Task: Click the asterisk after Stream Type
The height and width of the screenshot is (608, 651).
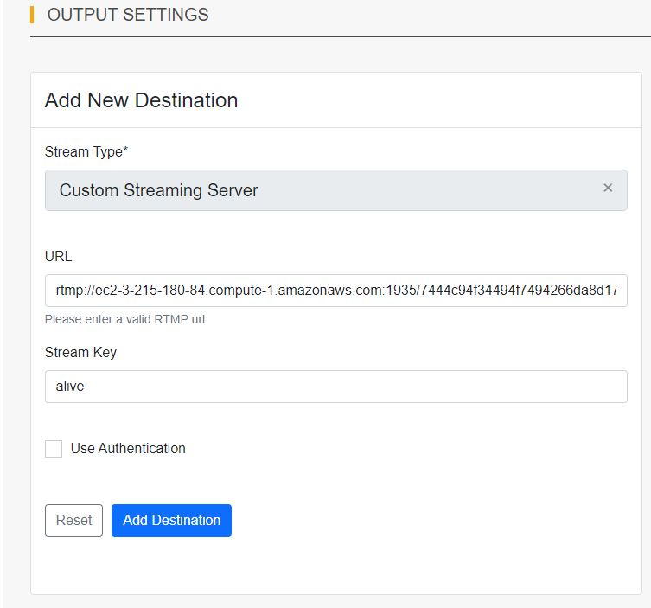Action: 125,151
